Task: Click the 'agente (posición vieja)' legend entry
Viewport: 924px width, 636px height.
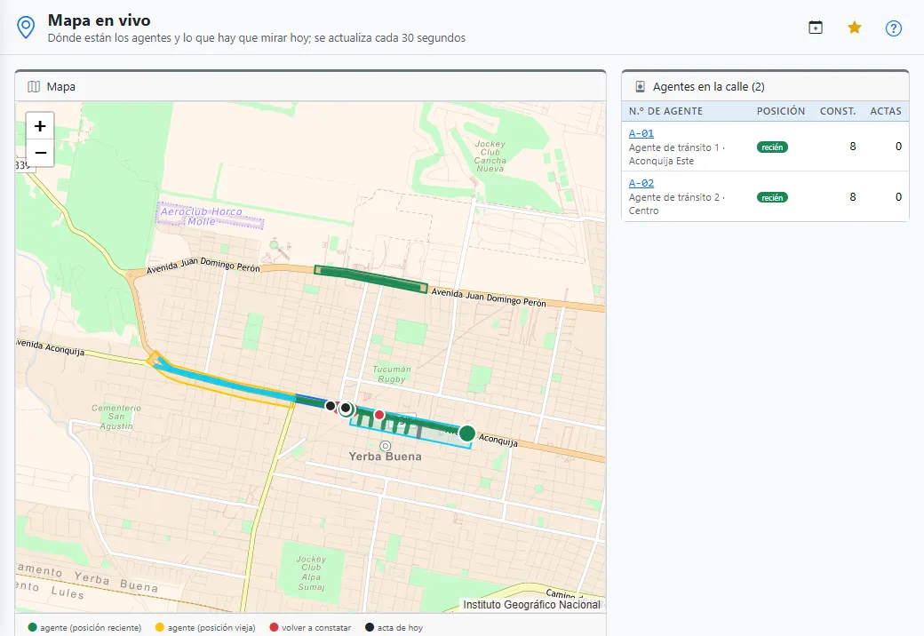Action: (205, 628)
